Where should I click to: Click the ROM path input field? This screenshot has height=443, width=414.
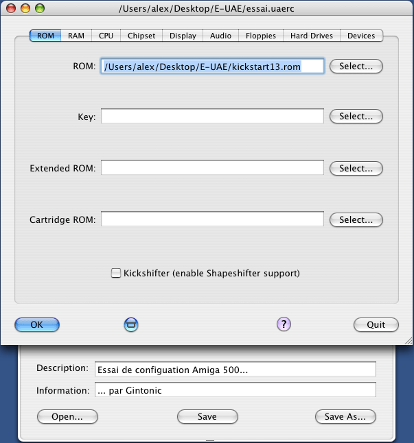[x=212, y=67]
